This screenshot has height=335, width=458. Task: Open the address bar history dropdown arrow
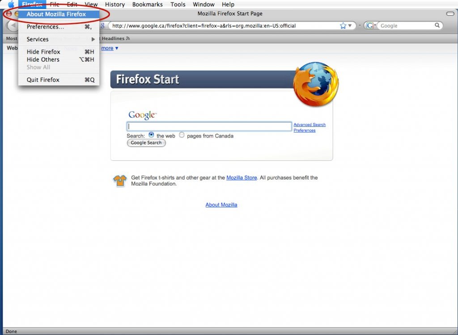click(x=350, y=25)
